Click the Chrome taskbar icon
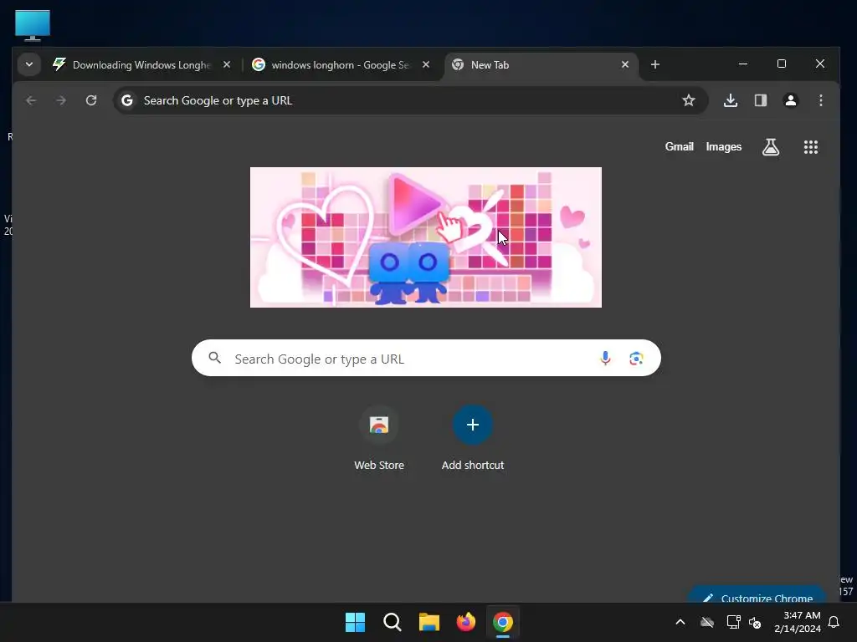Viewport: 857px width, 642px height. (x=503, y=622)
